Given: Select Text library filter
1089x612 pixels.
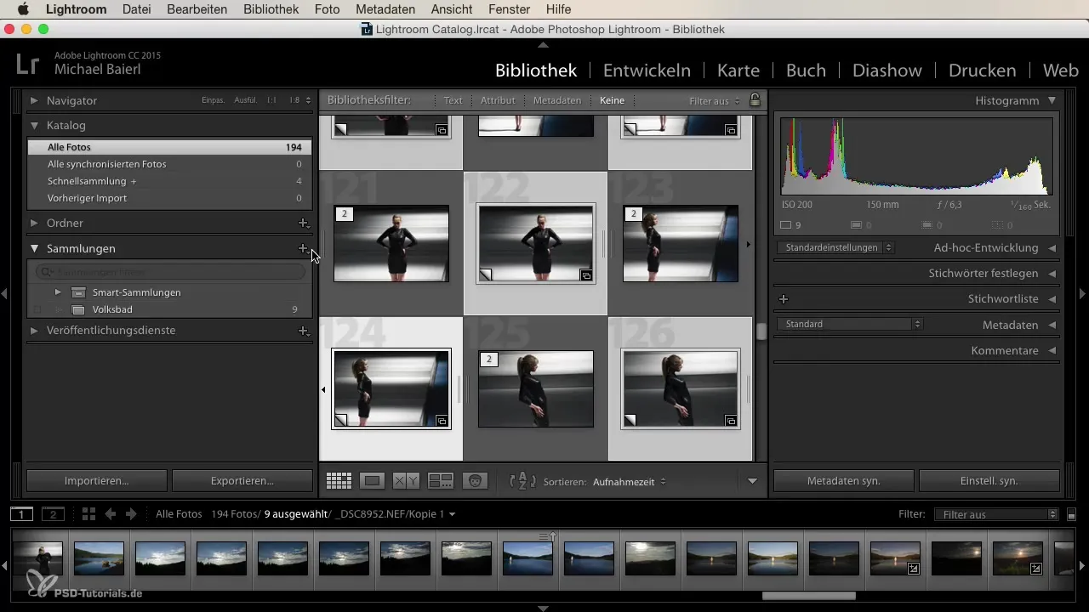Looking at the screenshot, I should pyautogui.click(x=453, y=100).
